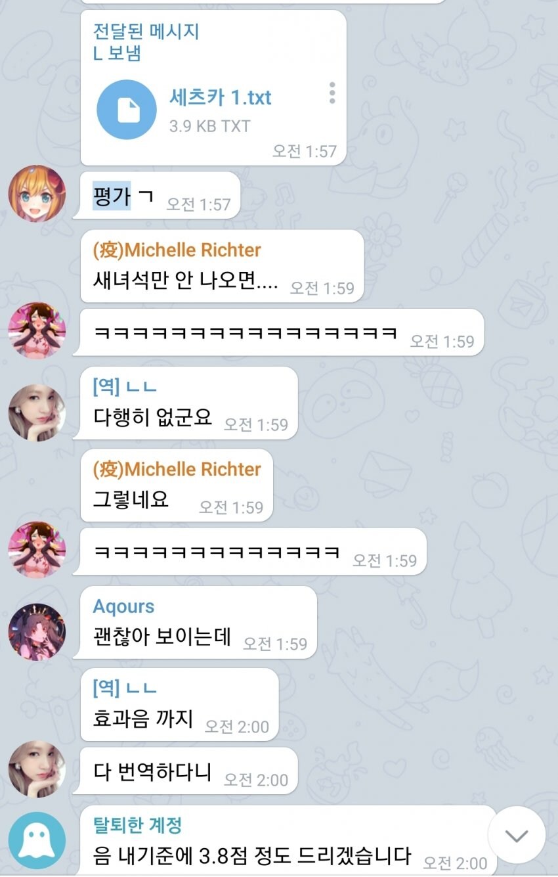
Task: Open pink avatar beside second ㅋㅋㅋ message
Action: pyautogui.click(x=37, y=549)
